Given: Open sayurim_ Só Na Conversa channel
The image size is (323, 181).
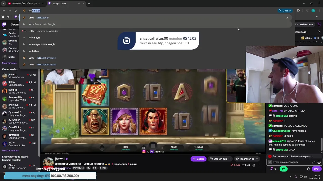Looking at the screenshot, I should point(19,91).
